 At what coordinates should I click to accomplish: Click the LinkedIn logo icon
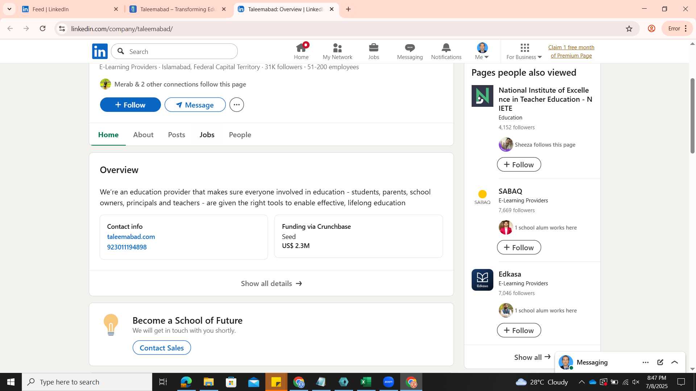coord(100,51)
